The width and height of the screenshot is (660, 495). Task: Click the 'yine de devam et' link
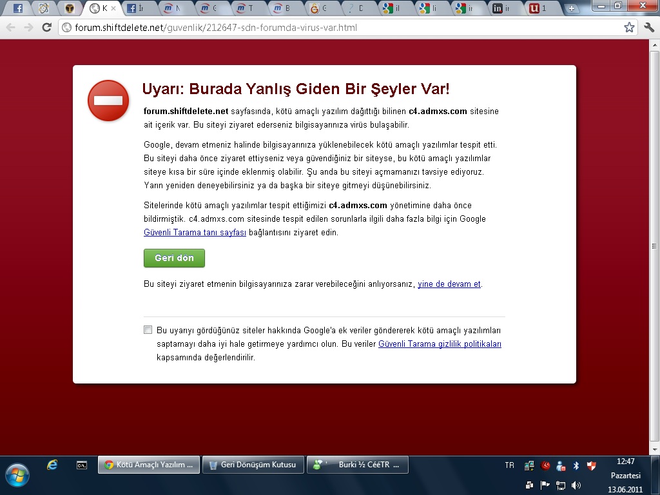449,284
